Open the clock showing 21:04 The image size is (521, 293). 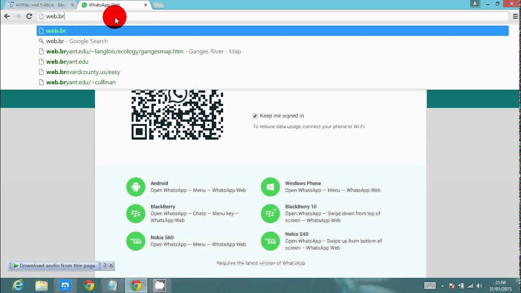pyautogui.click(x=501, y=286)
